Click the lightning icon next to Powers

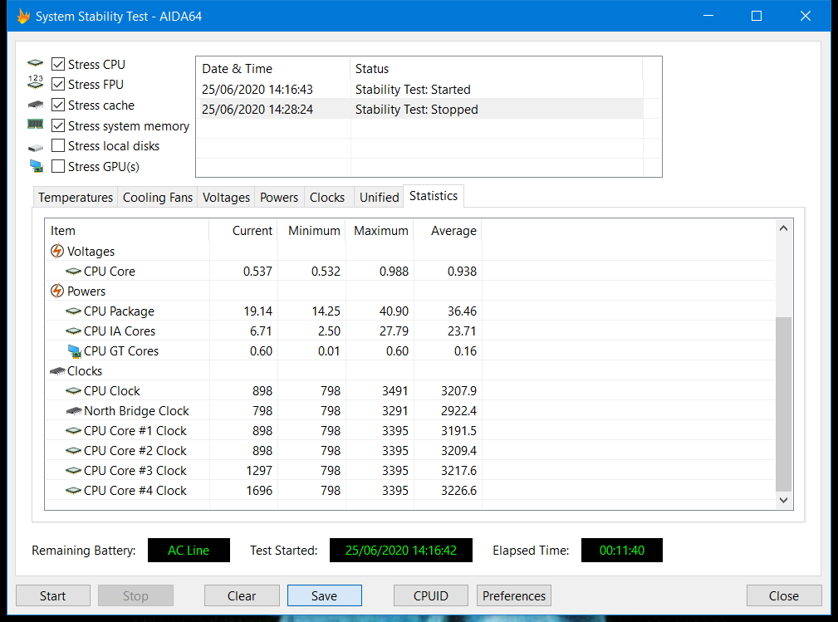[x=57, y=291]
